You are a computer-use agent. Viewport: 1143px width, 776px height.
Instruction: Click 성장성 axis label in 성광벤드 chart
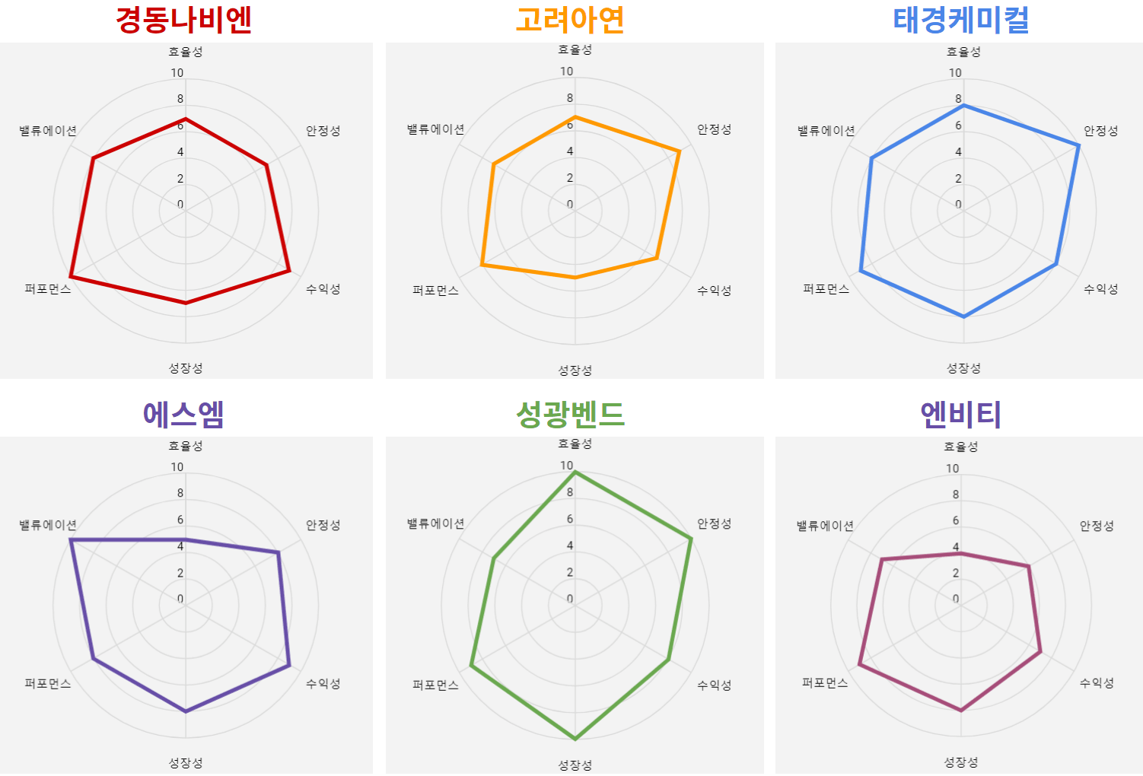click(575, 765)
